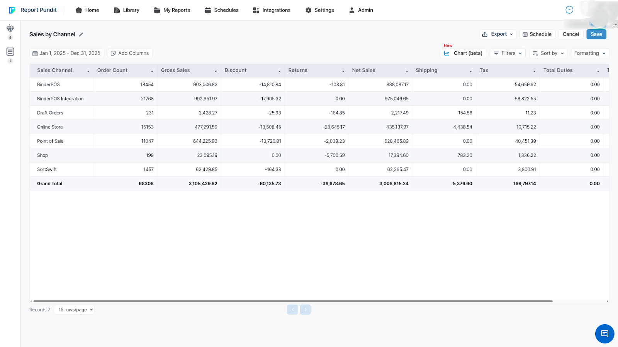Change the 15 rows/page selector
This screenshot has height=347, width=618.
74,310
